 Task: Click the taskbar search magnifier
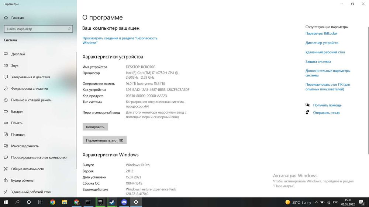pos(17,202)
